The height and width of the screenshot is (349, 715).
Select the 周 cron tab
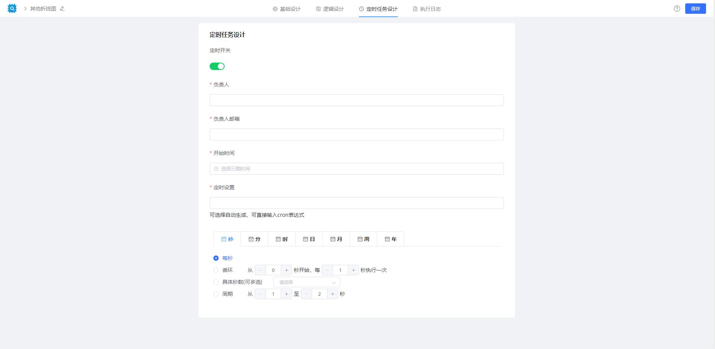(x=363, y=239)
